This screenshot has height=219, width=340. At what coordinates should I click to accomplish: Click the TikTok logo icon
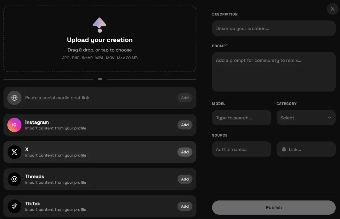coord(14,206)
